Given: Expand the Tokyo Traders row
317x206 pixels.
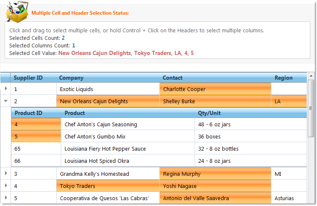Looking at the screenshot, I should click(5, 186).
